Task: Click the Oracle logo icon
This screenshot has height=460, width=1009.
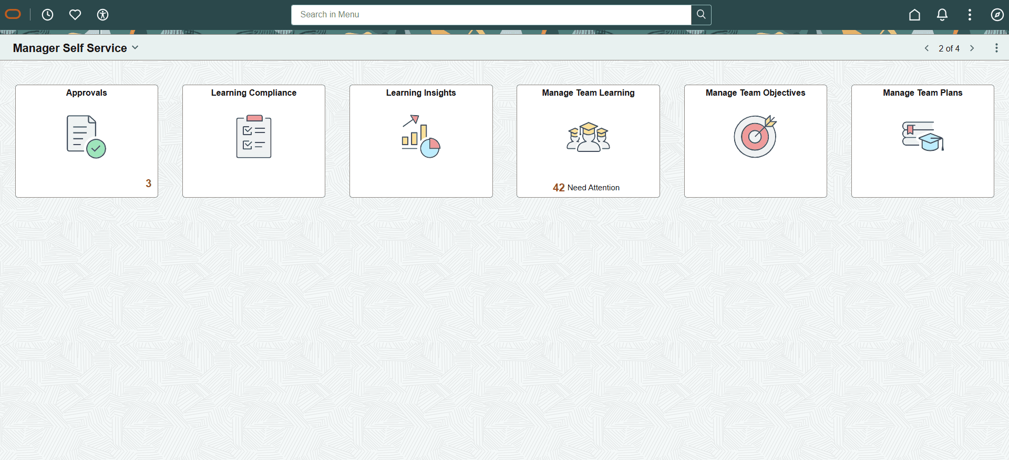Action: pos(13,14)
